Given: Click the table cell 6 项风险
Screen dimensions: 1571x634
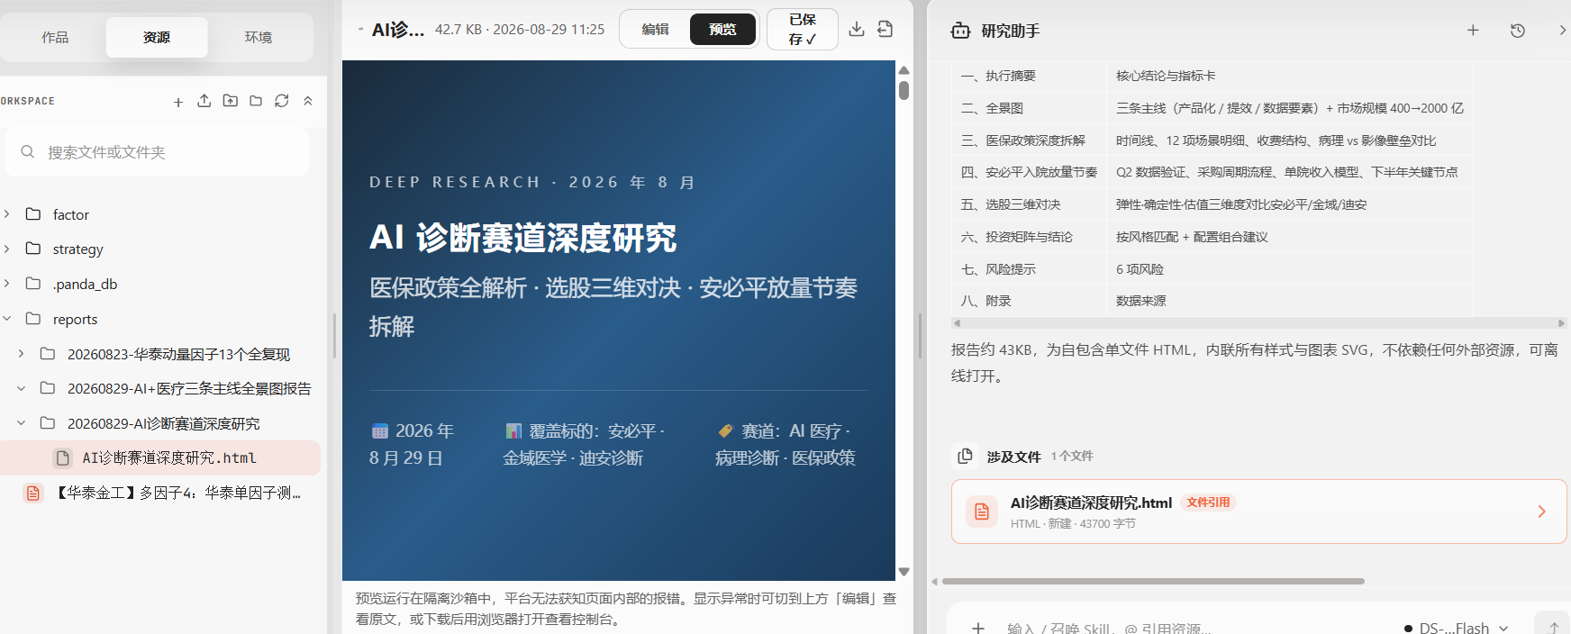Looking at the screenshot, I should point(1290,269).
